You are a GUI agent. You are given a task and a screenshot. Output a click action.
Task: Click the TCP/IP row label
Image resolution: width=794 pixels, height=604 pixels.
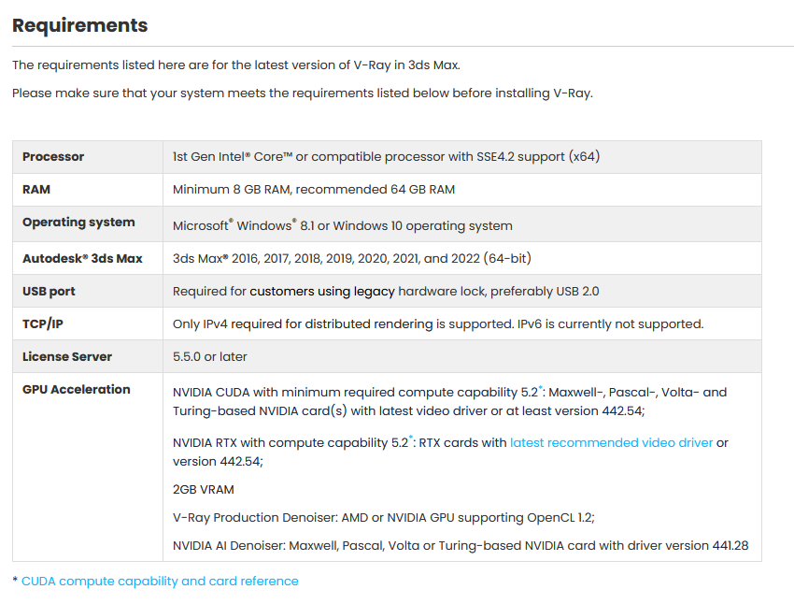43,324
